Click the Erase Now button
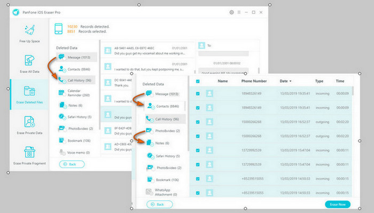The height and width of the screenshot is (213, 374). [338, 204]
